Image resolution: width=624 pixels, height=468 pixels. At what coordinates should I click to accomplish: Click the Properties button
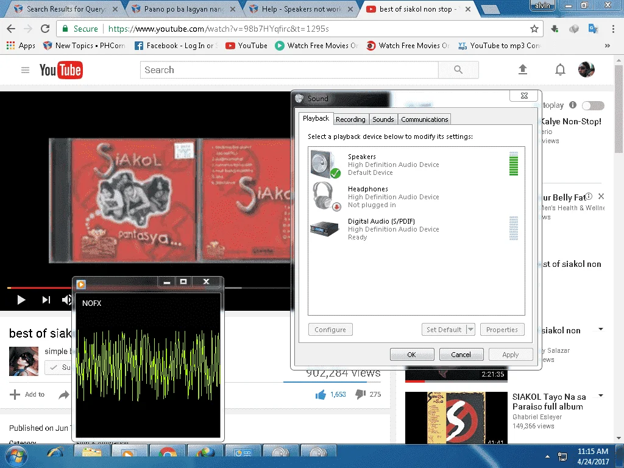click(x=502, y=330)
